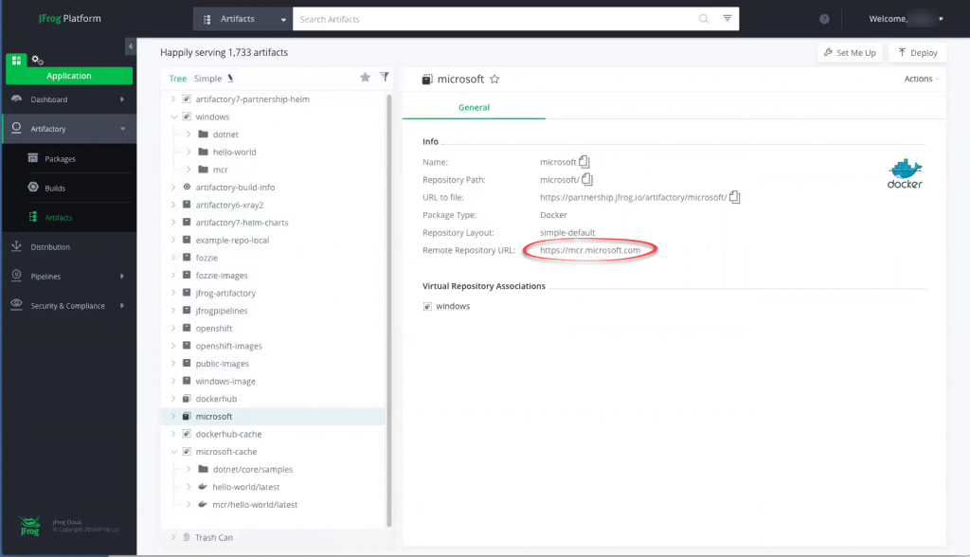Copy the repository name with copy icon
The height and width of the screenshot is (557, 970).
[584, 162]
